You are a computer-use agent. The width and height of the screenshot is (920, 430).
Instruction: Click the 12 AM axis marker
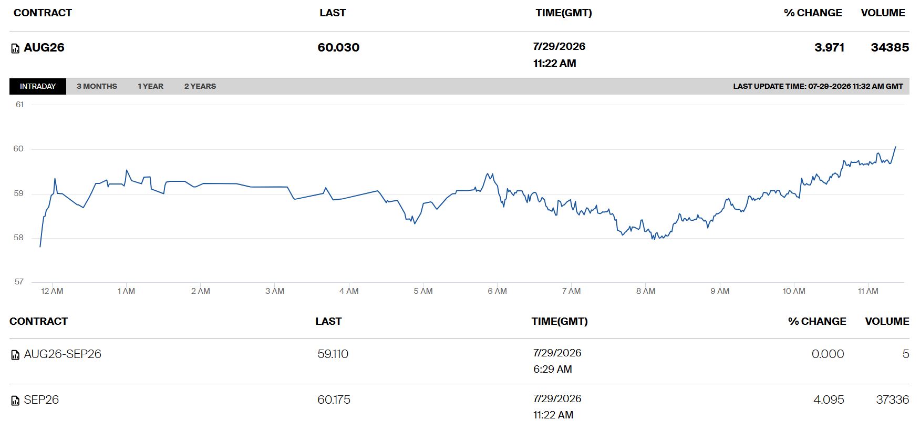click(x=52, y=291)
